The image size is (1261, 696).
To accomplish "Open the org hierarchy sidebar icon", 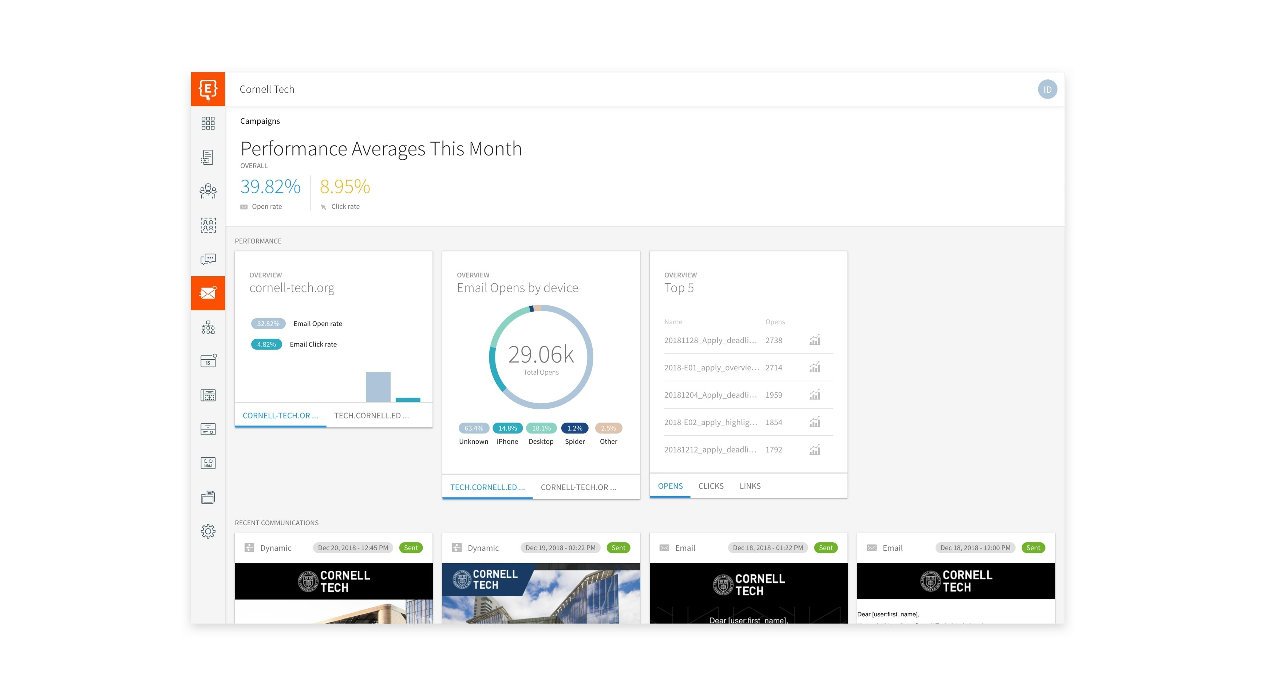I will pyautogui.click(x=208, y=327).
